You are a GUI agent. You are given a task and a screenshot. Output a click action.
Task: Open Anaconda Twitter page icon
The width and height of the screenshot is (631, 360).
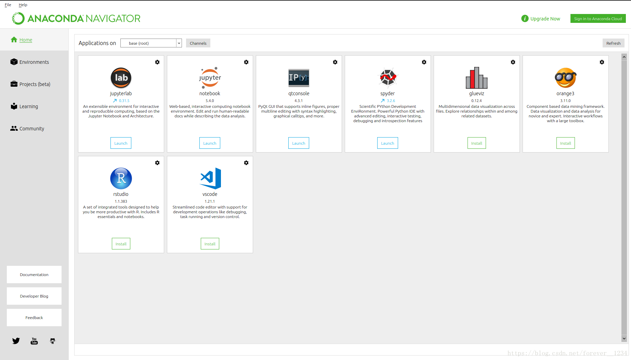point(16,341)
